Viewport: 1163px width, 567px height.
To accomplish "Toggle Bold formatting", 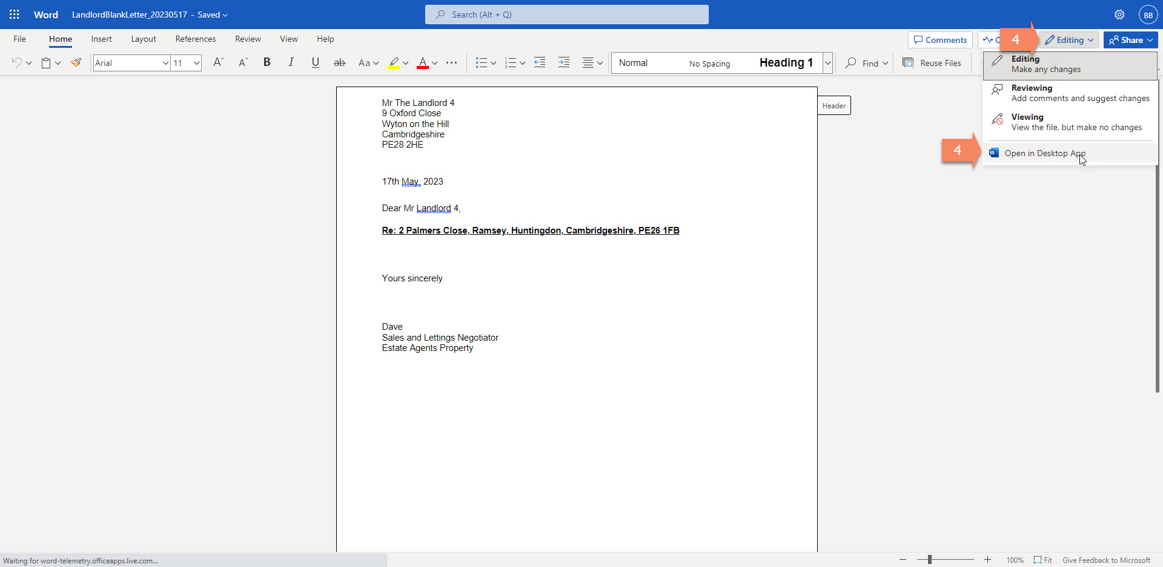I will point(267,62).
